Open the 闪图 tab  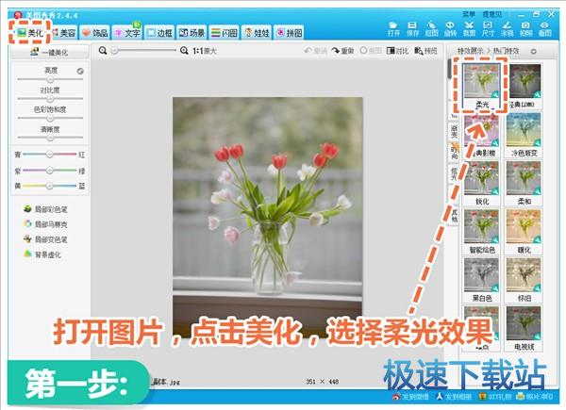pos(225,33)
